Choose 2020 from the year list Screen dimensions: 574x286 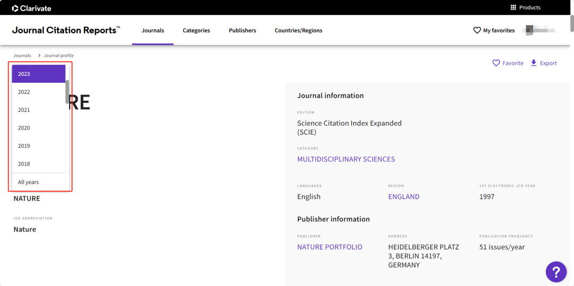(x=38, y=128)
